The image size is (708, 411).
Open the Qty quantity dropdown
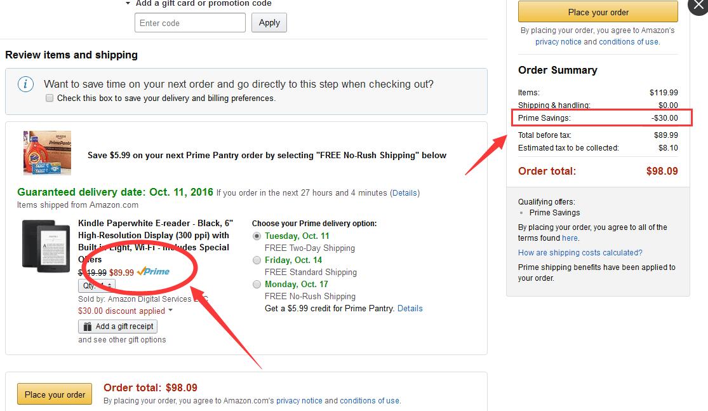[97, 286]
